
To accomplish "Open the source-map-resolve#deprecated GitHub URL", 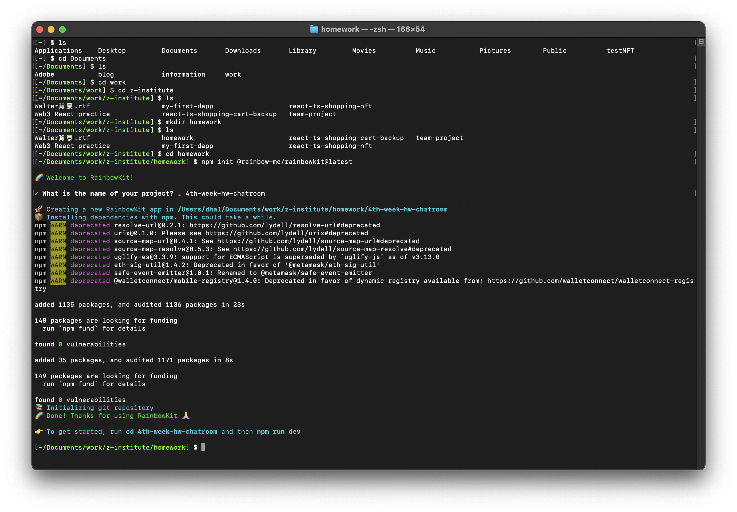I will [342, 249].
